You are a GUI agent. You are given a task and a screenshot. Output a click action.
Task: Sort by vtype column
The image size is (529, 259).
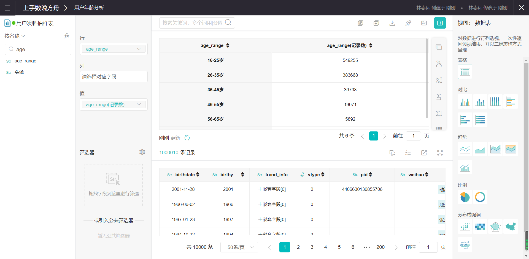[x=323, y=175]
